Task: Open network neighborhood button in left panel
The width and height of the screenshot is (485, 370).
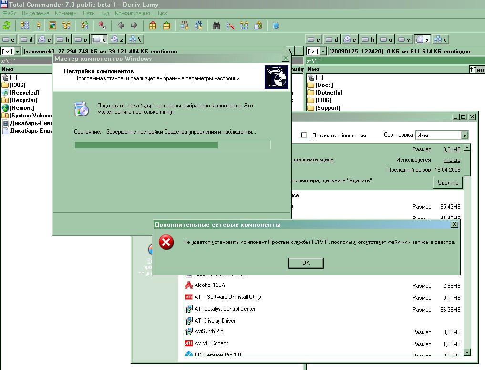Action: coord(135,39)
